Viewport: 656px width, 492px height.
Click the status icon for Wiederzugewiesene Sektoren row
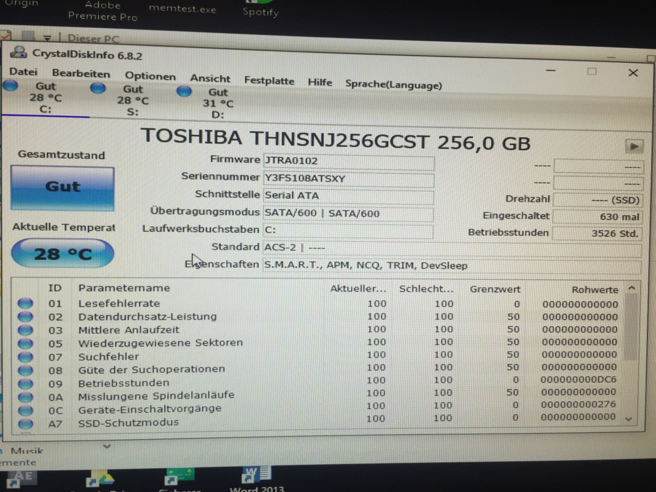(25, 343)
